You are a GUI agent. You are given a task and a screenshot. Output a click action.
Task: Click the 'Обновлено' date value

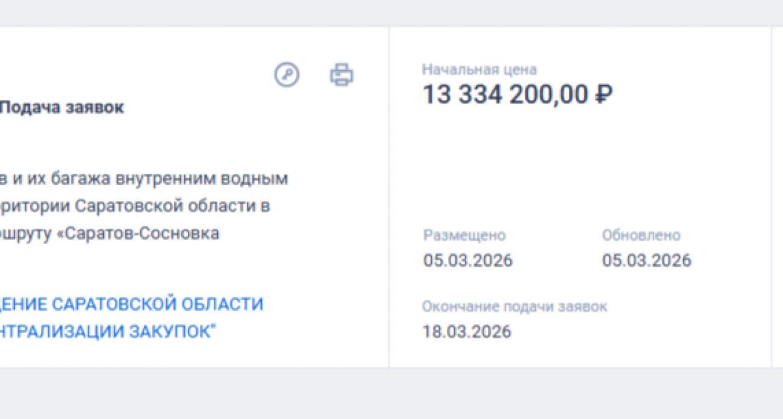click(x=647, y=260)
